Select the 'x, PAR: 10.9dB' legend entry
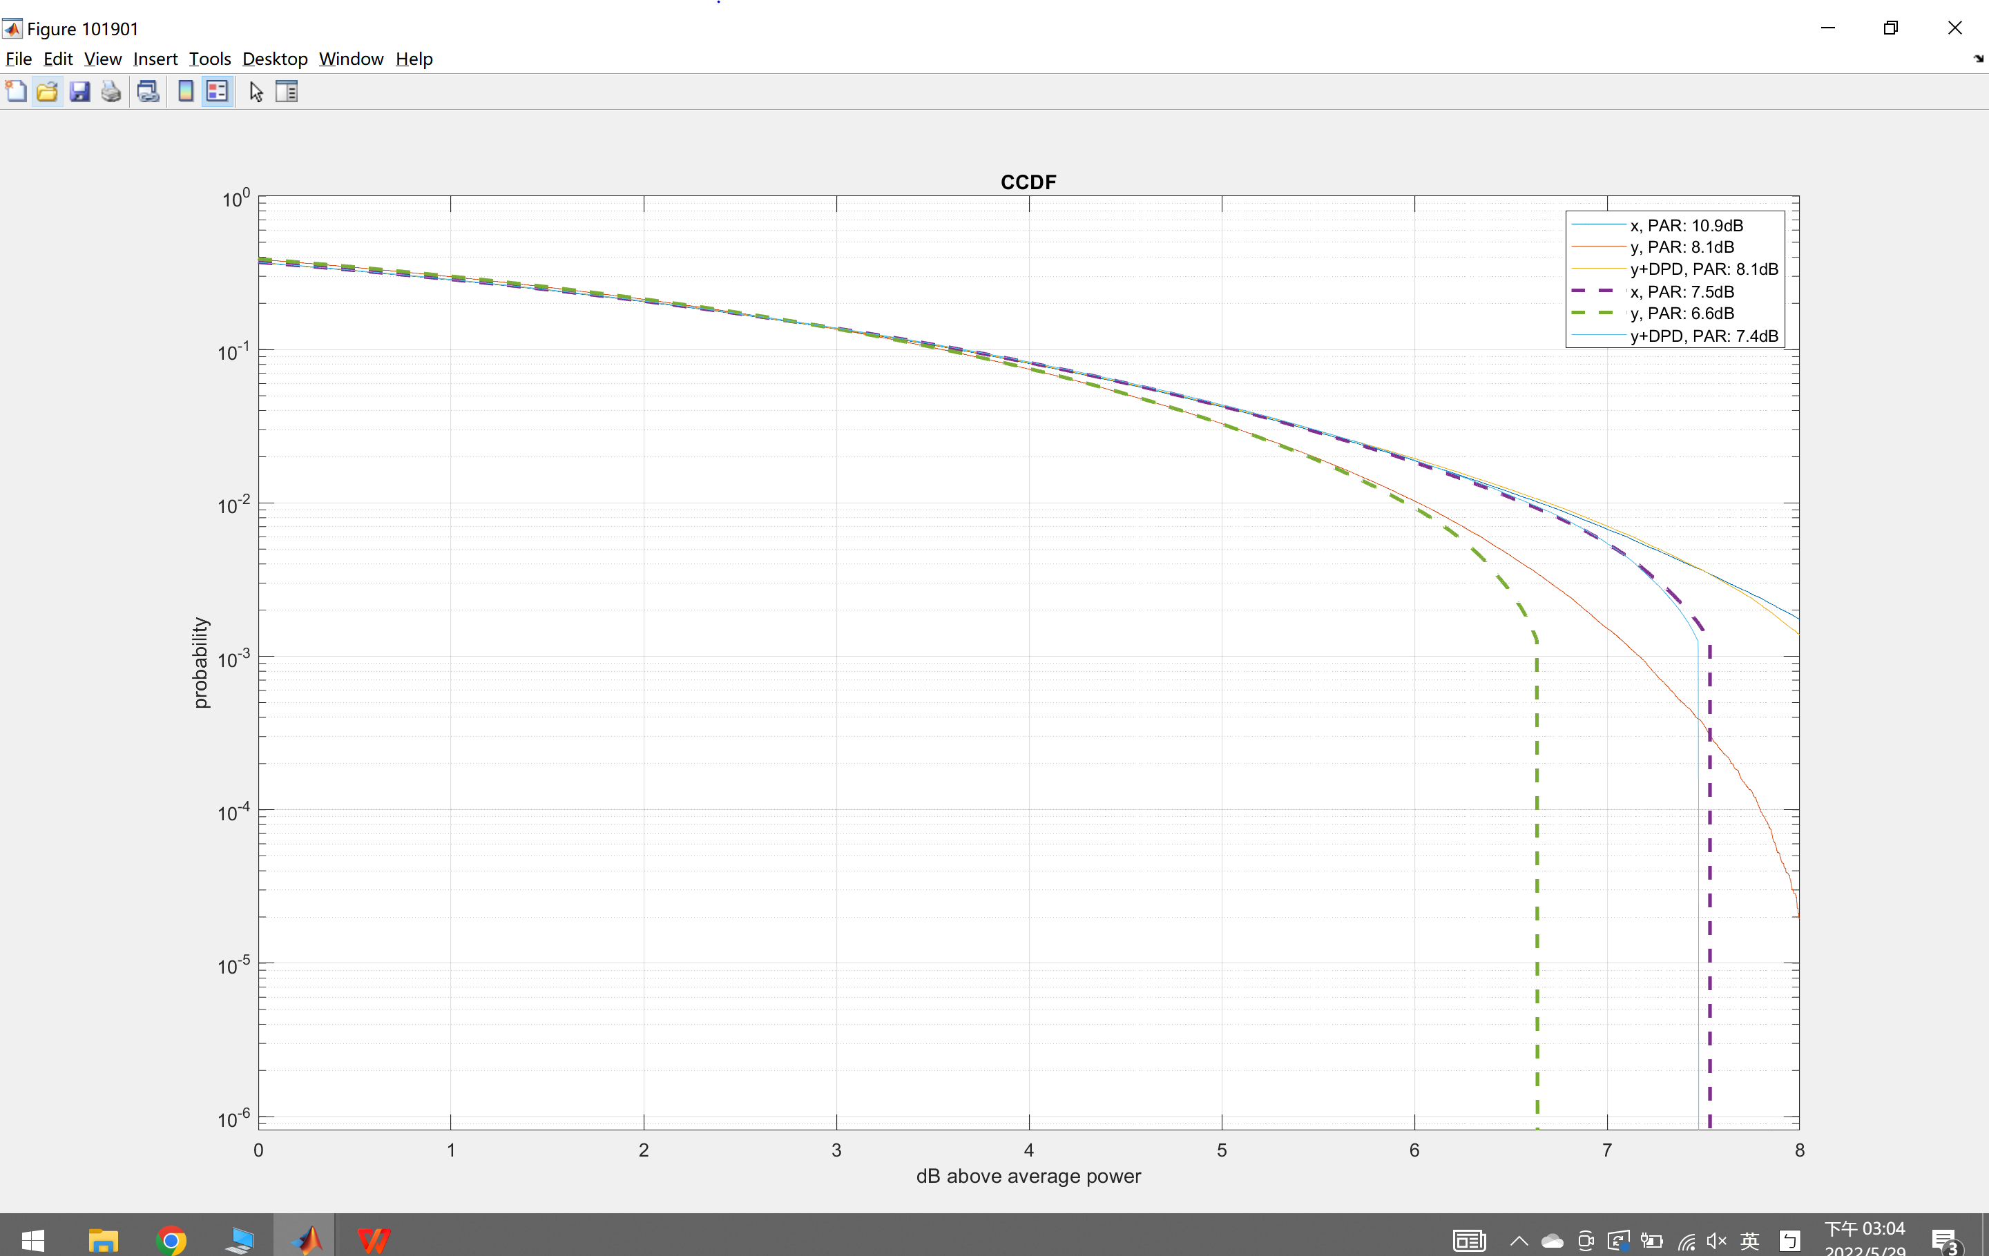 1686,225
